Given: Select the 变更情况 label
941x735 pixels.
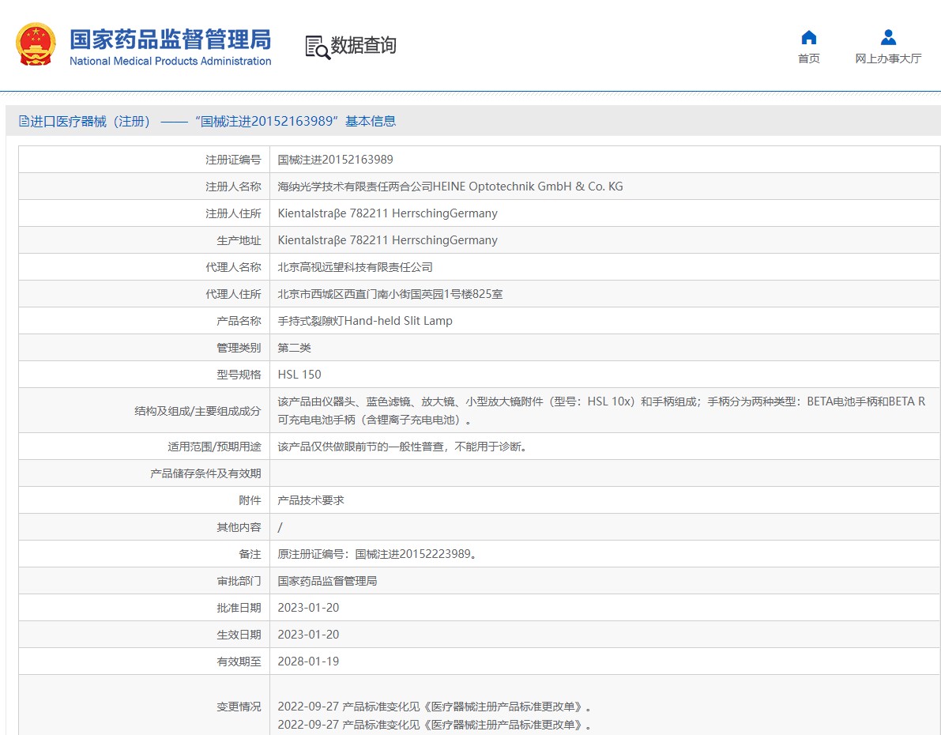Looking at the screenshot, I should tap(239, 707).
